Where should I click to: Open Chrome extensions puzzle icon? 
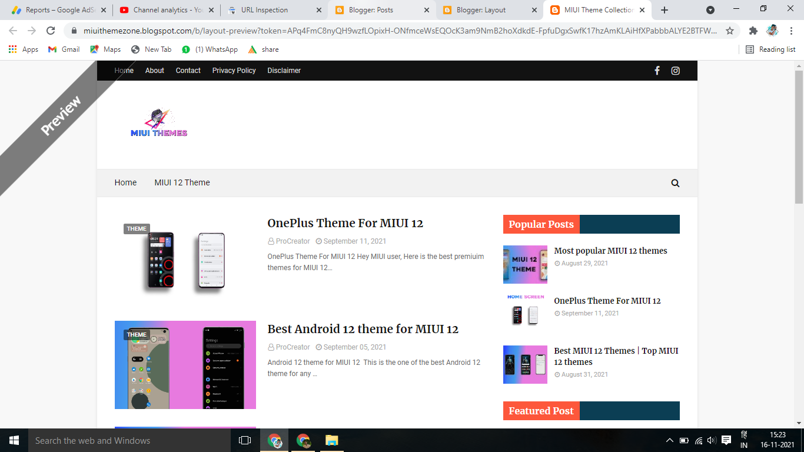[753, 31]
